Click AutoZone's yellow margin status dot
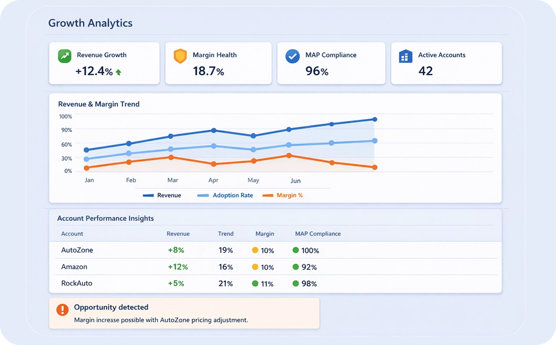The height and width of the screenshot is (345, 556). [x=255, y=250]
